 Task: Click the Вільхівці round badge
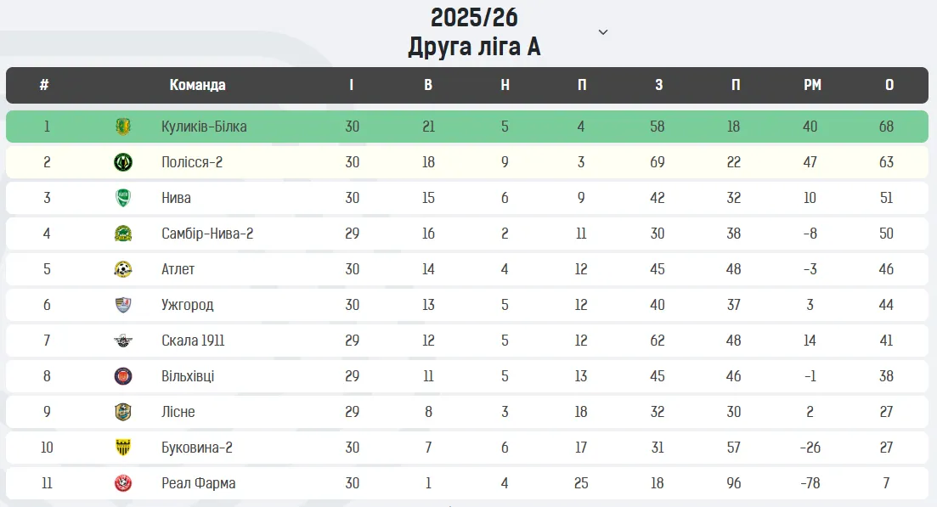(x=123, y=376)
